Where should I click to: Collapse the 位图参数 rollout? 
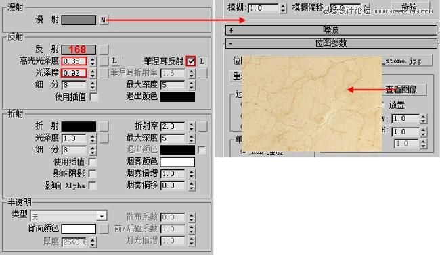(331, 43)
